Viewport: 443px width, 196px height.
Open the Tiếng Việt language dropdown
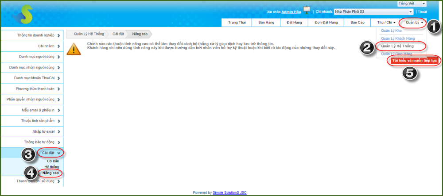[x=412, y=4]
